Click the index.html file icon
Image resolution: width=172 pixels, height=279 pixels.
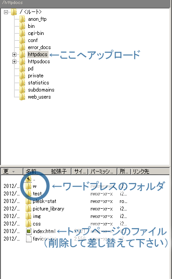click(x=29, y=231)
